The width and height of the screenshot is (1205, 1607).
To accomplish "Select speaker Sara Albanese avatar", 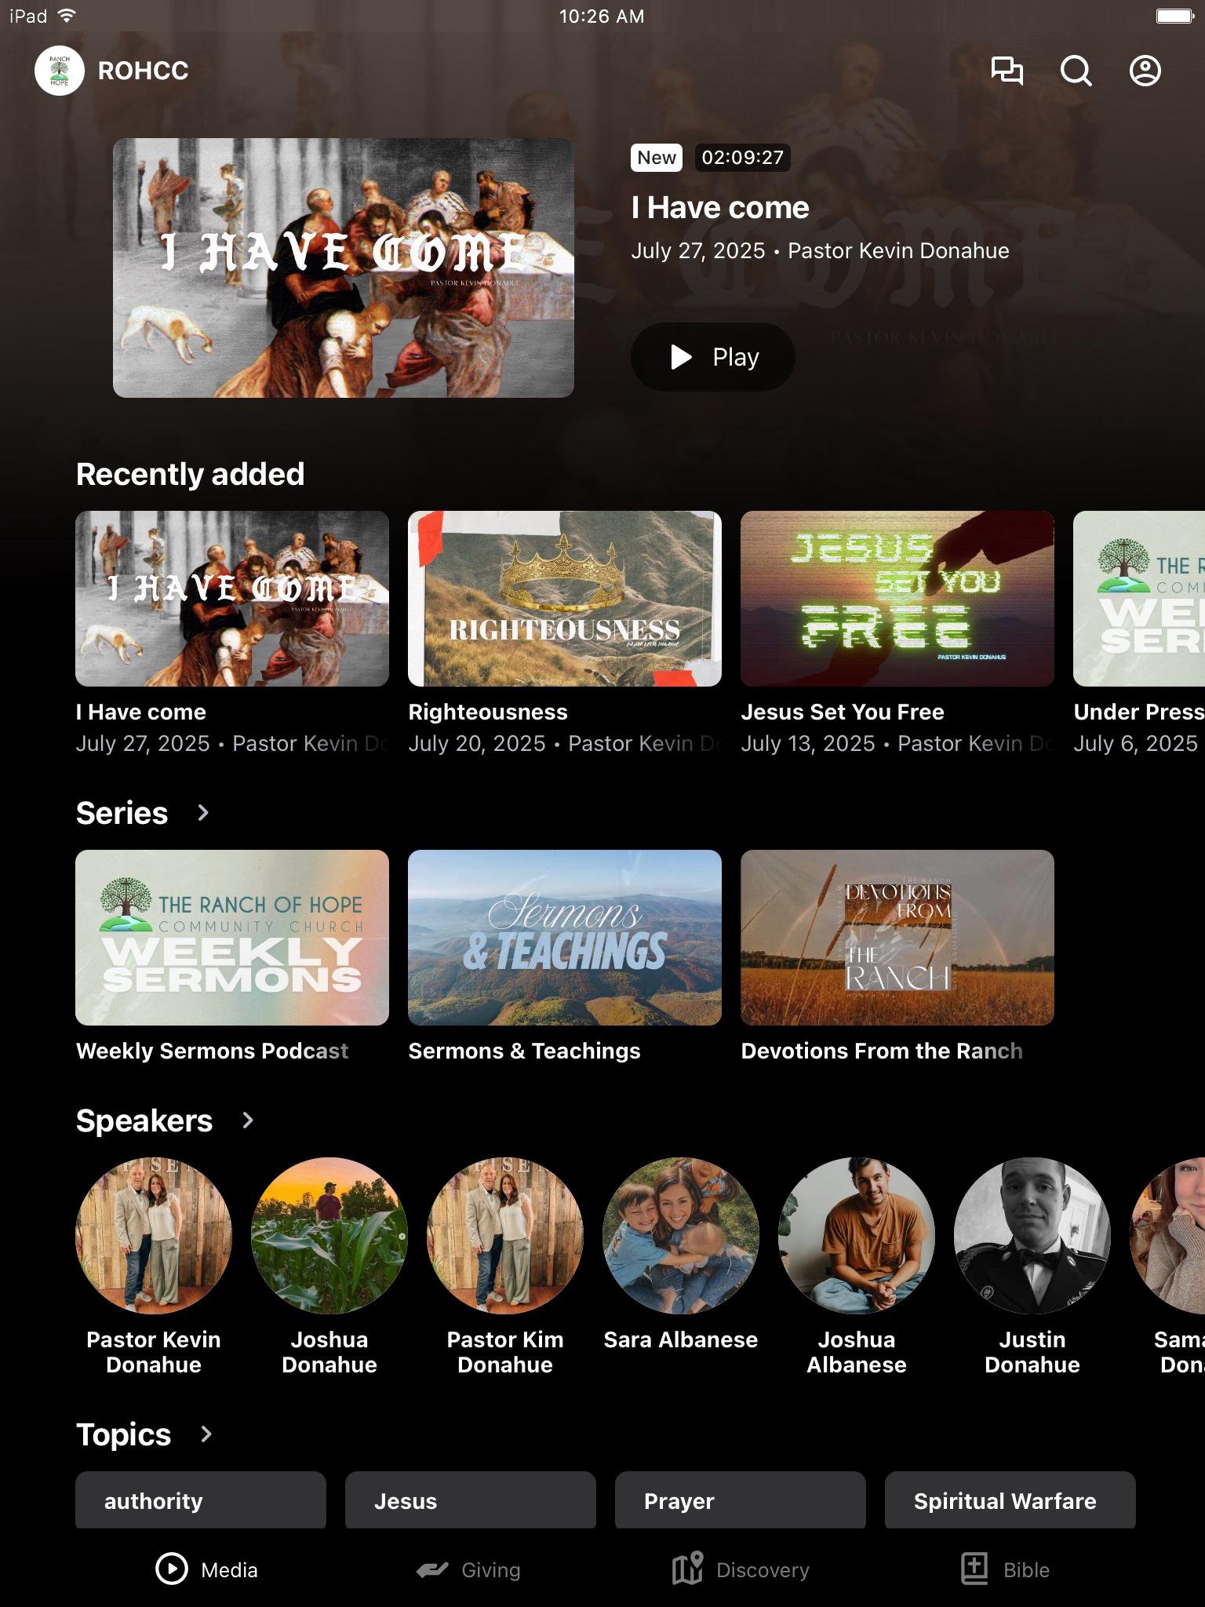I will 681,1236.
